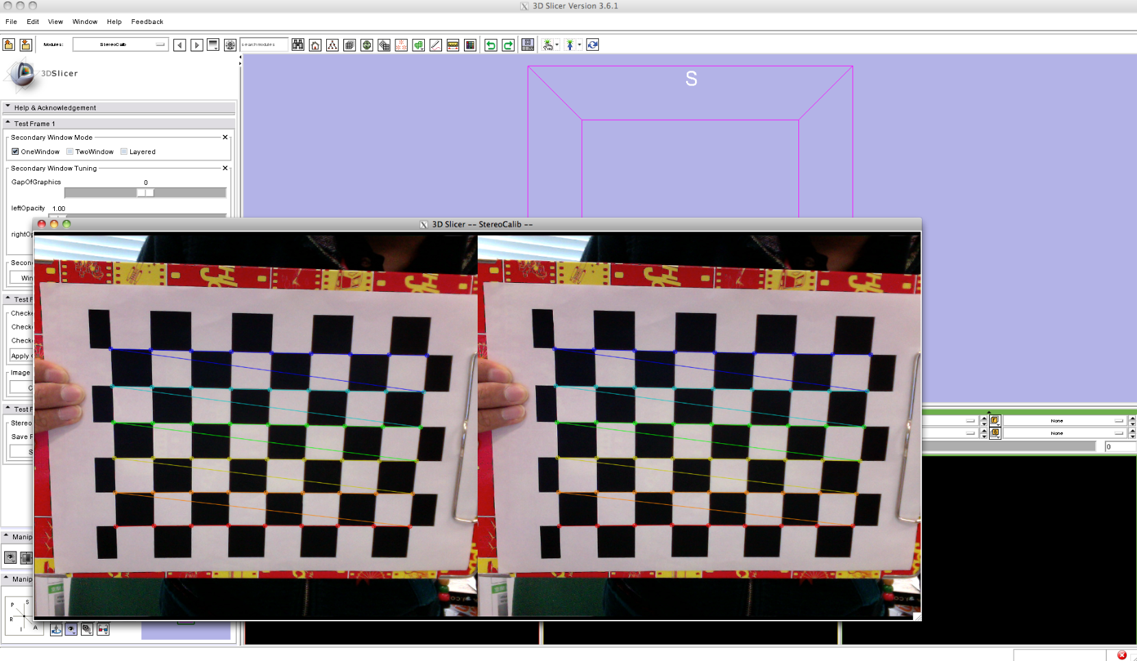This screenshot has height=661, width=1137.
Task: Click the GapOfGraphics slider handle
Action: [145, 193]
